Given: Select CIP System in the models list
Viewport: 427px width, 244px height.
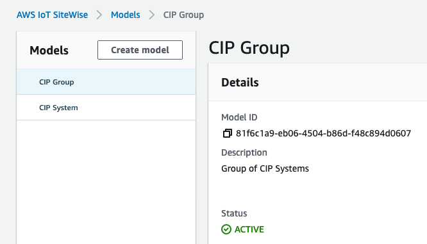Looking at the screenshot, I should point(106,108).
